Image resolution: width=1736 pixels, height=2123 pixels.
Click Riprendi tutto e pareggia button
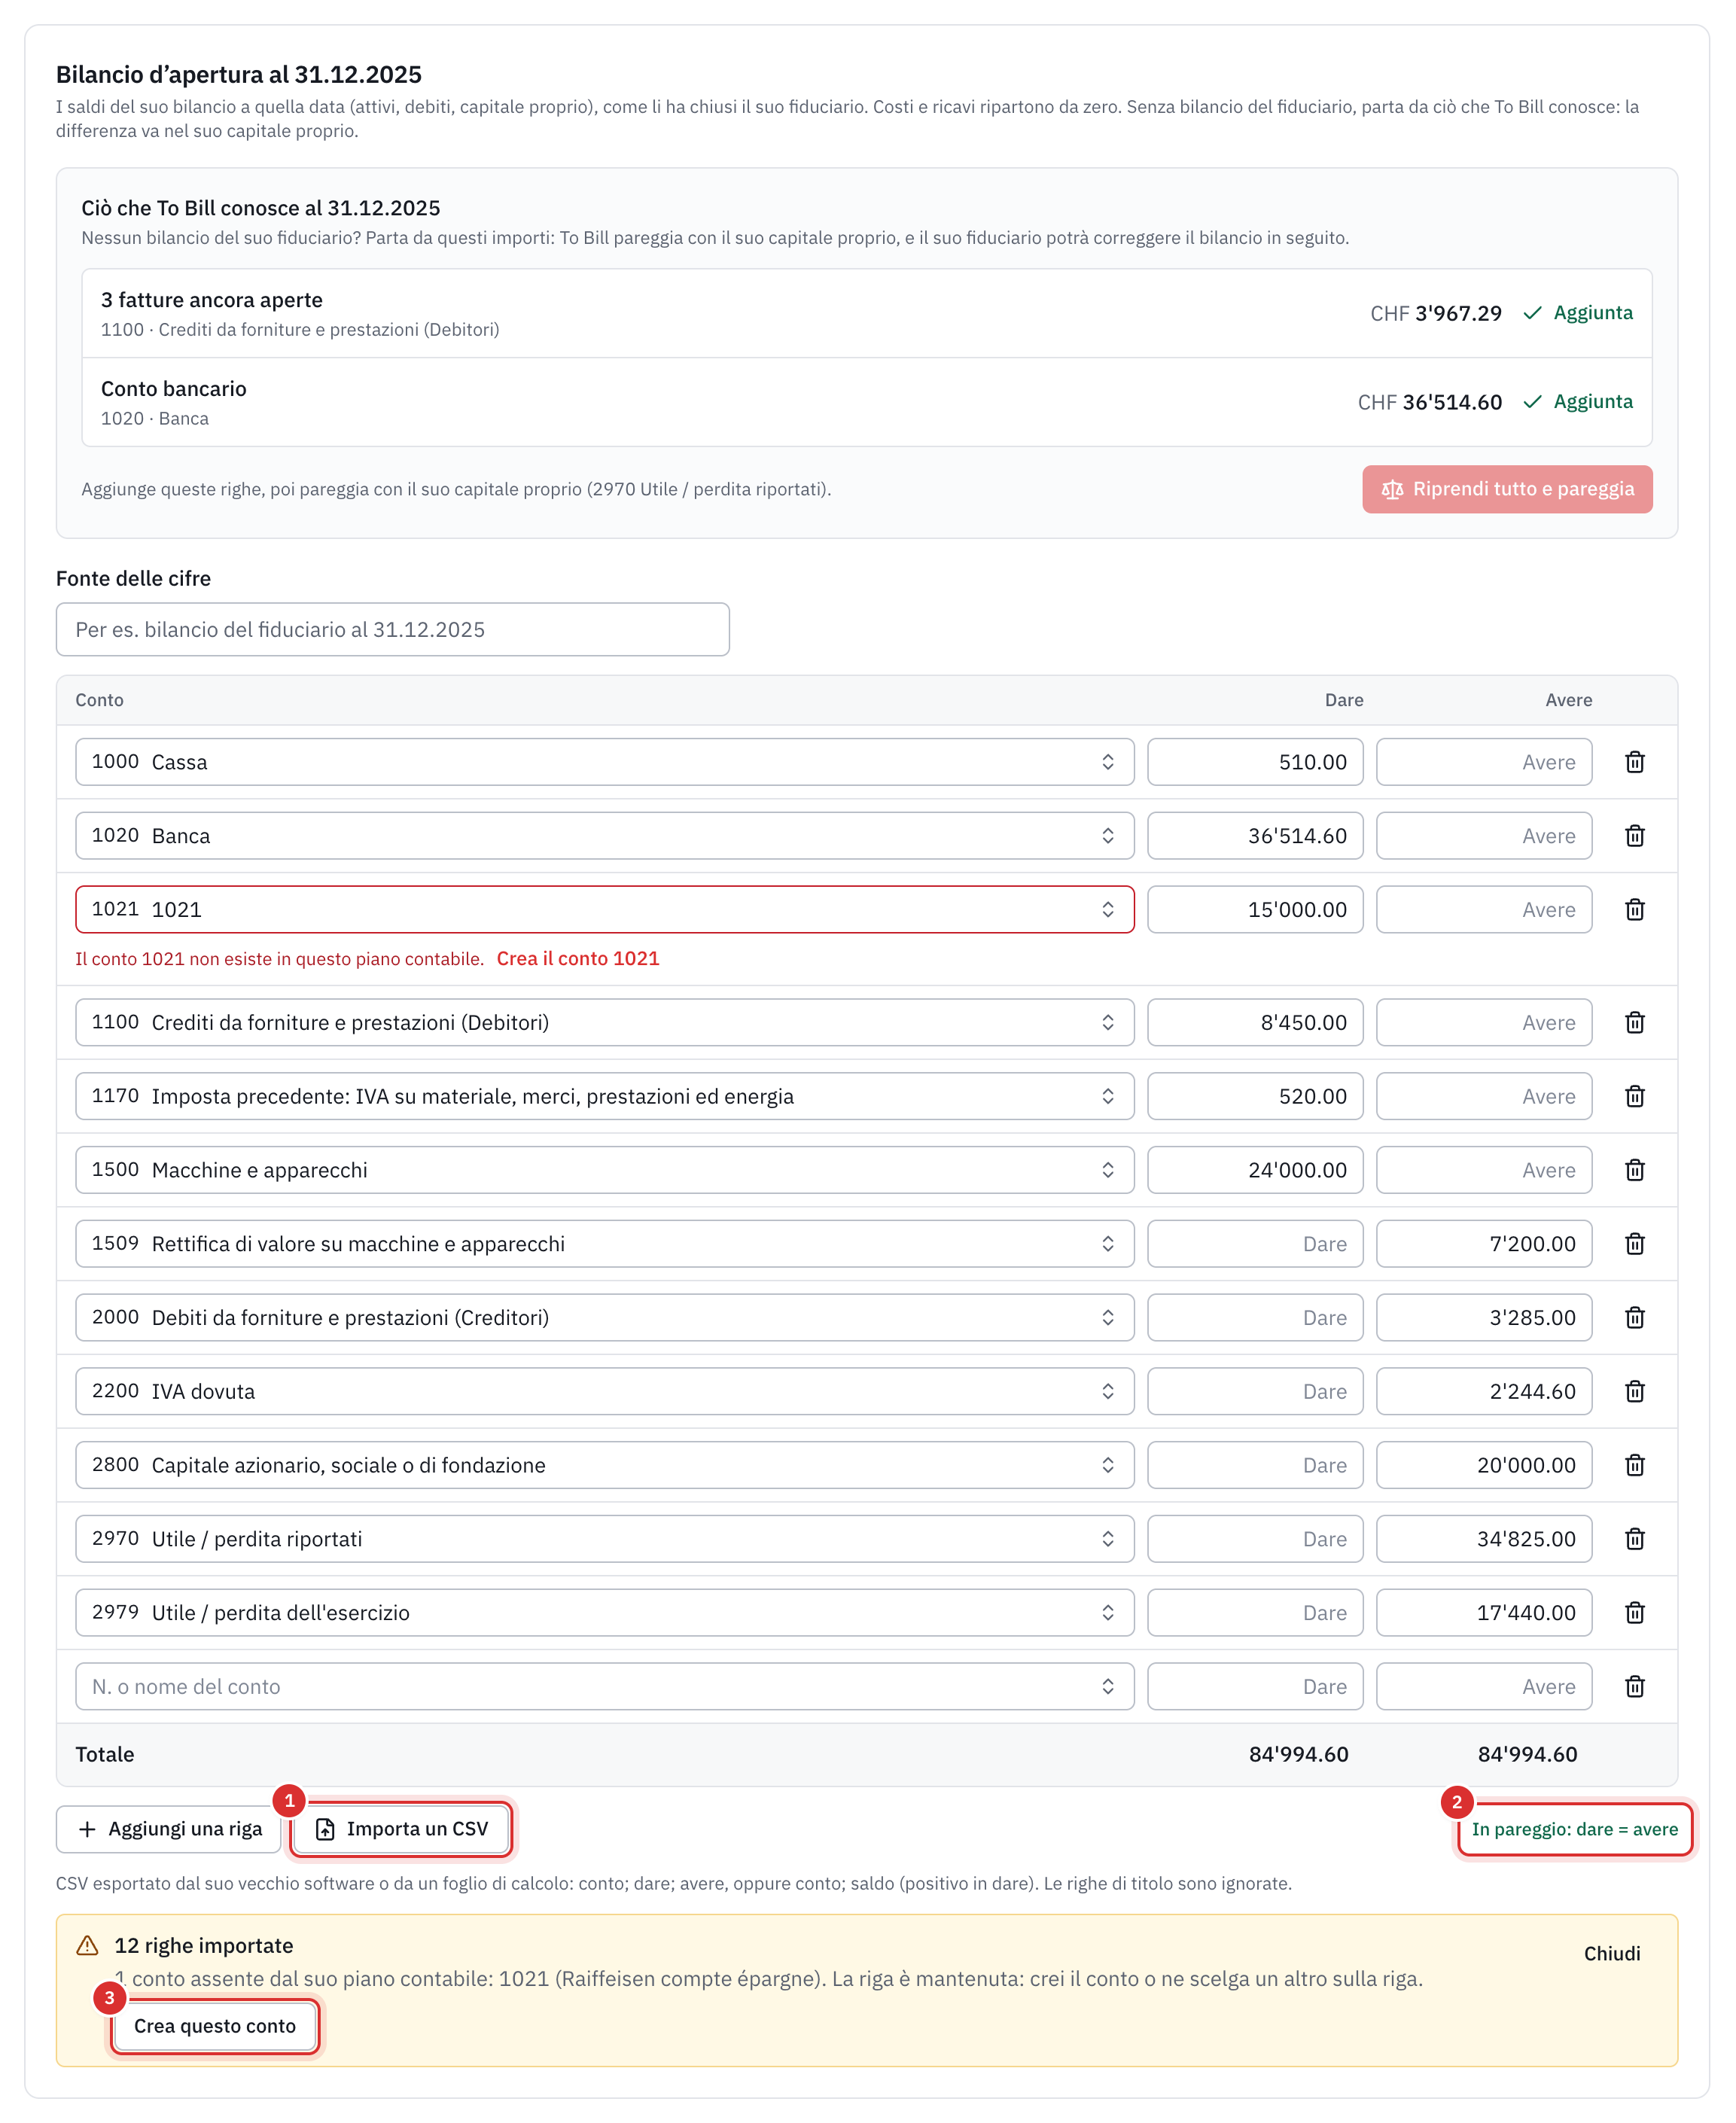pyautogui.click(x=1506, y=489)
